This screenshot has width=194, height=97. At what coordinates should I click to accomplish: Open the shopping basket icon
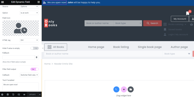pos(191,24)
